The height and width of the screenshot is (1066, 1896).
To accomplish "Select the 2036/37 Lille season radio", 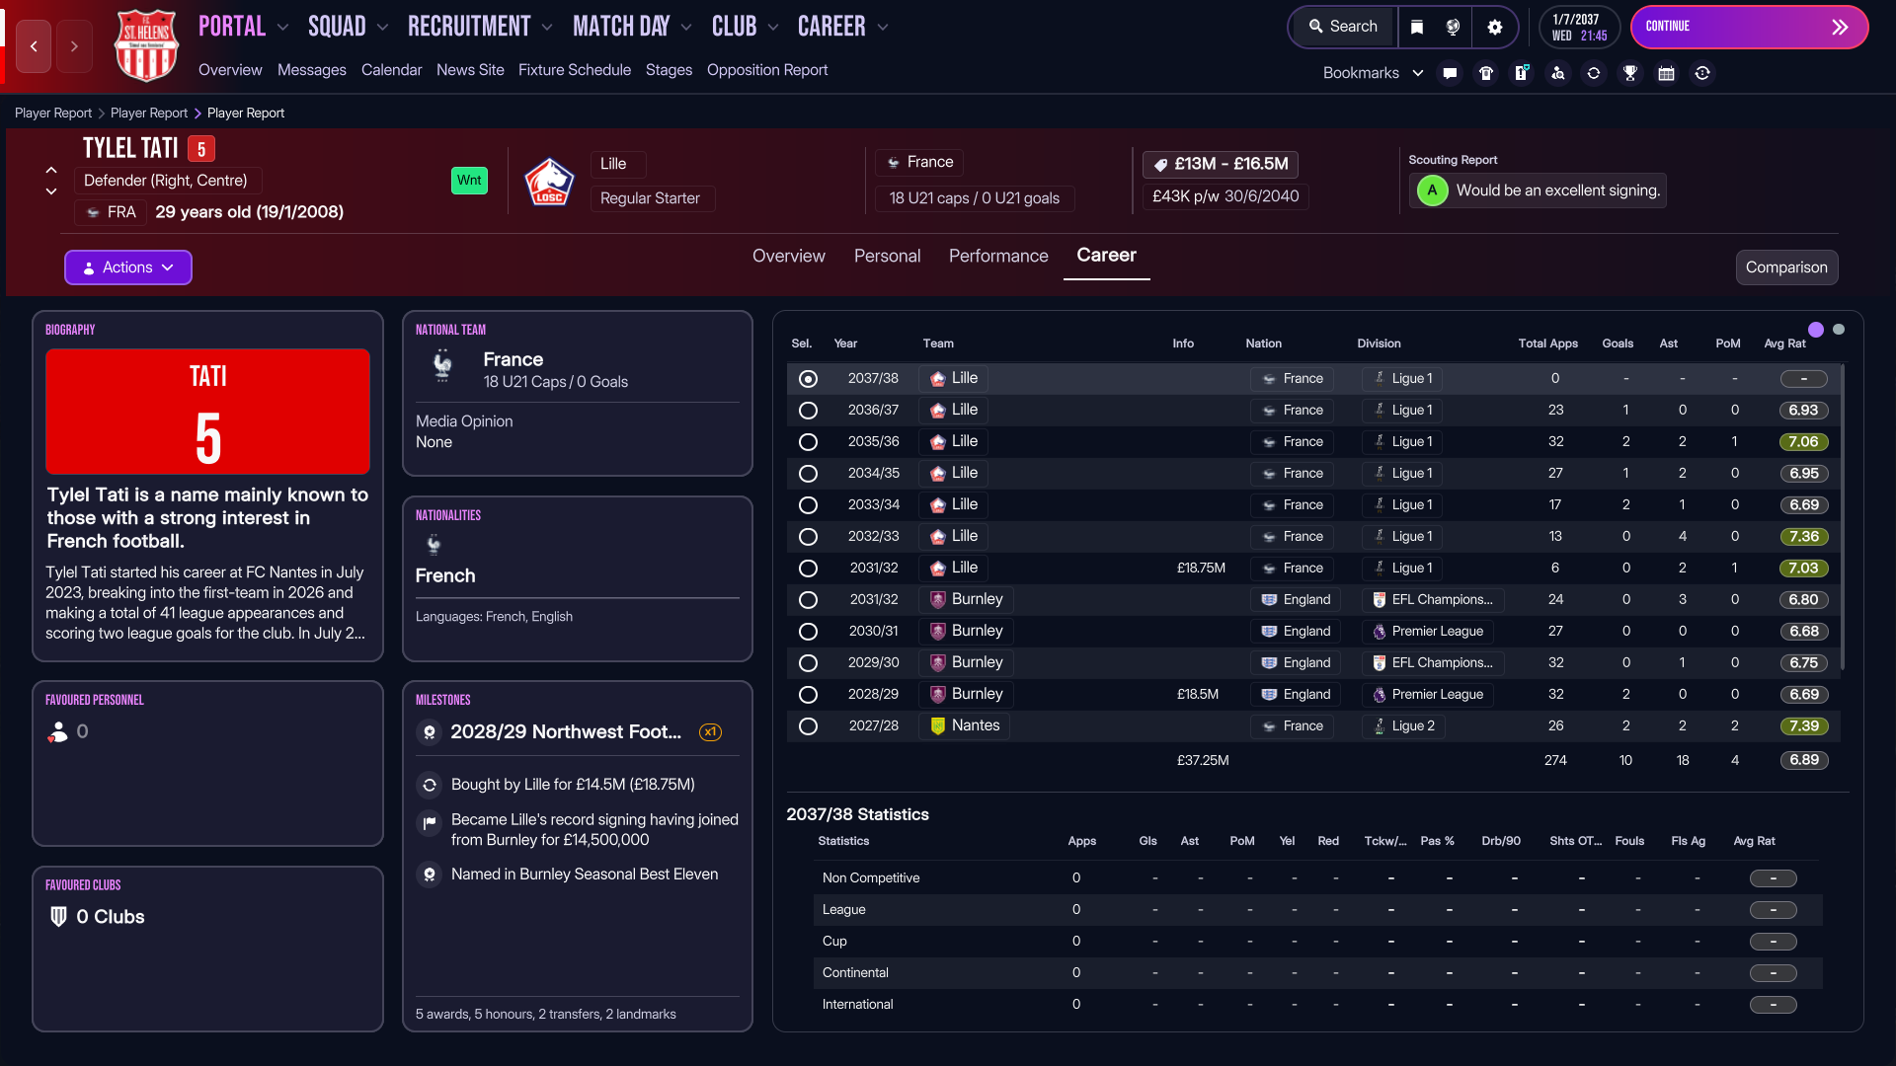I will [808, 411].
